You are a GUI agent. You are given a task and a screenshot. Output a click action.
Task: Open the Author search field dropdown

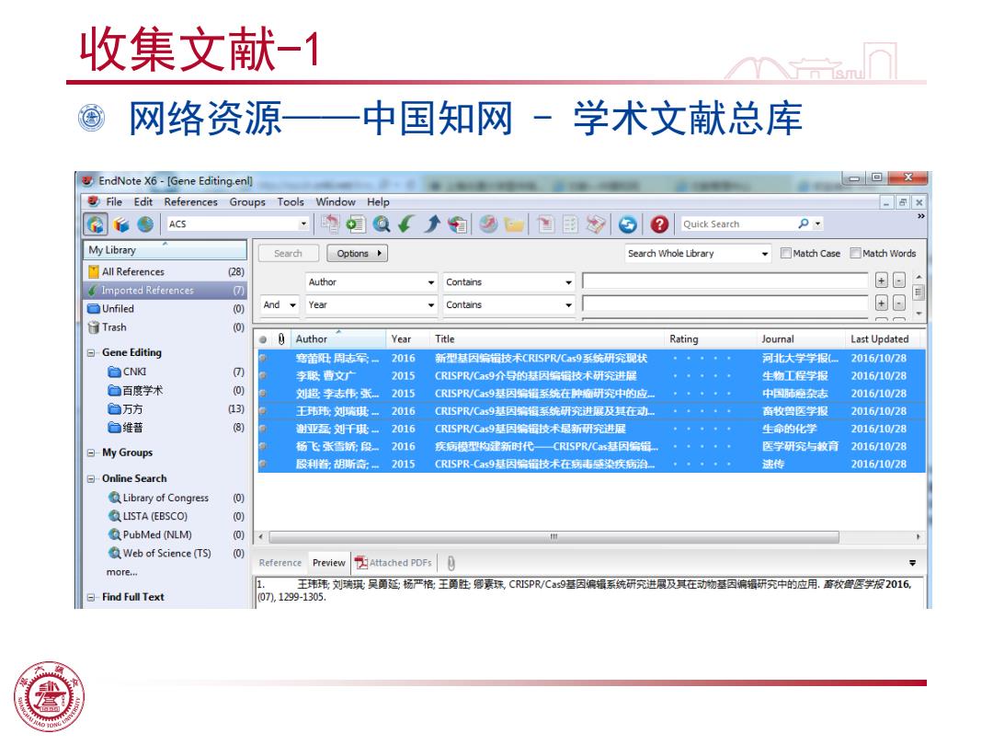coord(430,282)
